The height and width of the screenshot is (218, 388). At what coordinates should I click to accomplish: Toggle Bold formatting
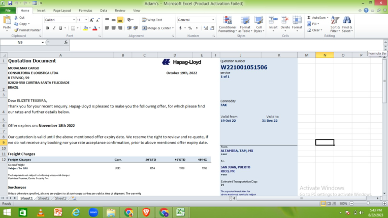click(x=48, y=28)
